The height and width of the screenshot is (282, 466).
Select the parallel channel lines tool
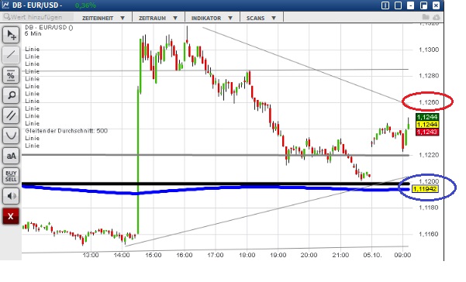pyautogui.click(x=11, y=115)
